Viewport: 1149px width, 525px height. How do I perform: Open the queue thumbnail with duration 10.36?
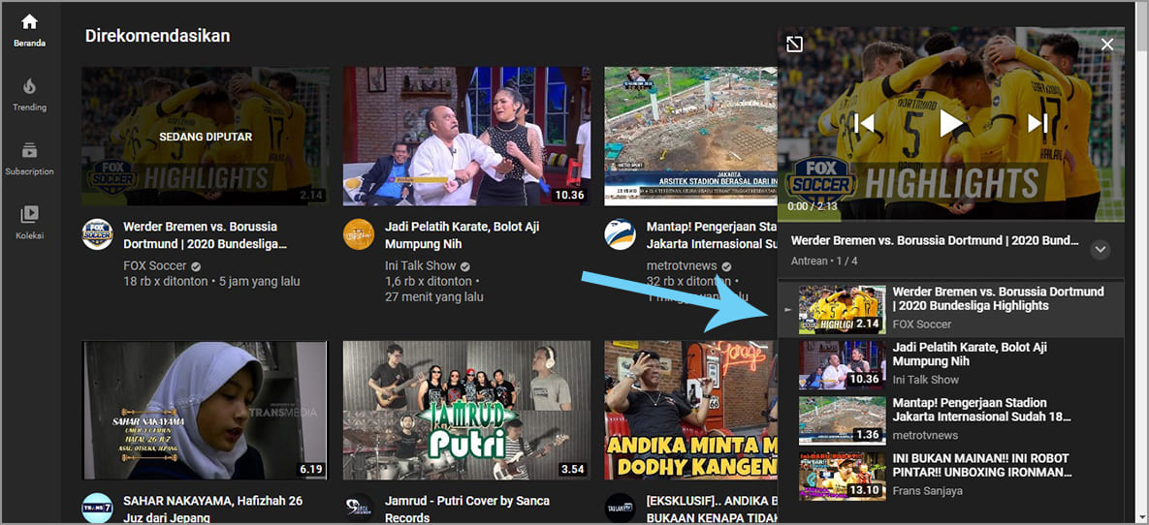coord(842,365)
